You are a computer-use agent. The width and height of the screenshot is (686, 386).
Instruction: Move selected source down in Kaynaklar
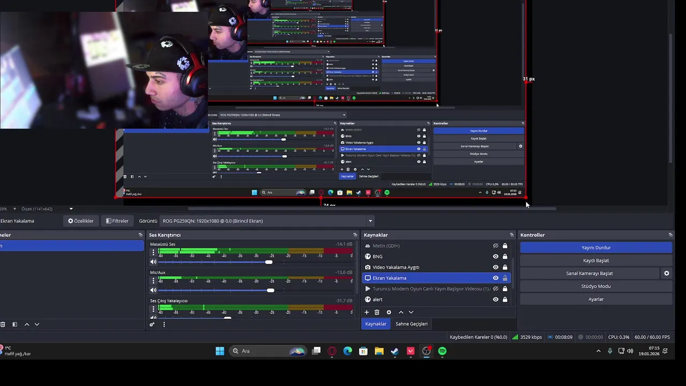[x=411, y=312]
